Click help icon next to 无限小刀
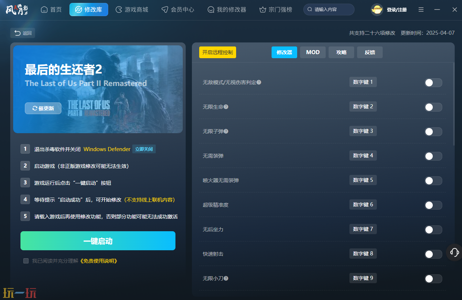This screenshot has width=462, height=300. [x=226, y=278]
